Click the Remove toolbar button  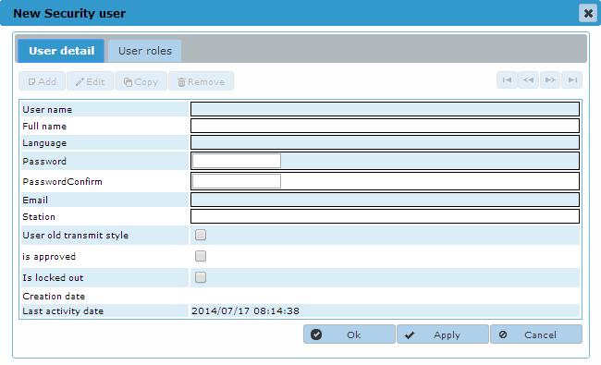(x=201, y=81)
